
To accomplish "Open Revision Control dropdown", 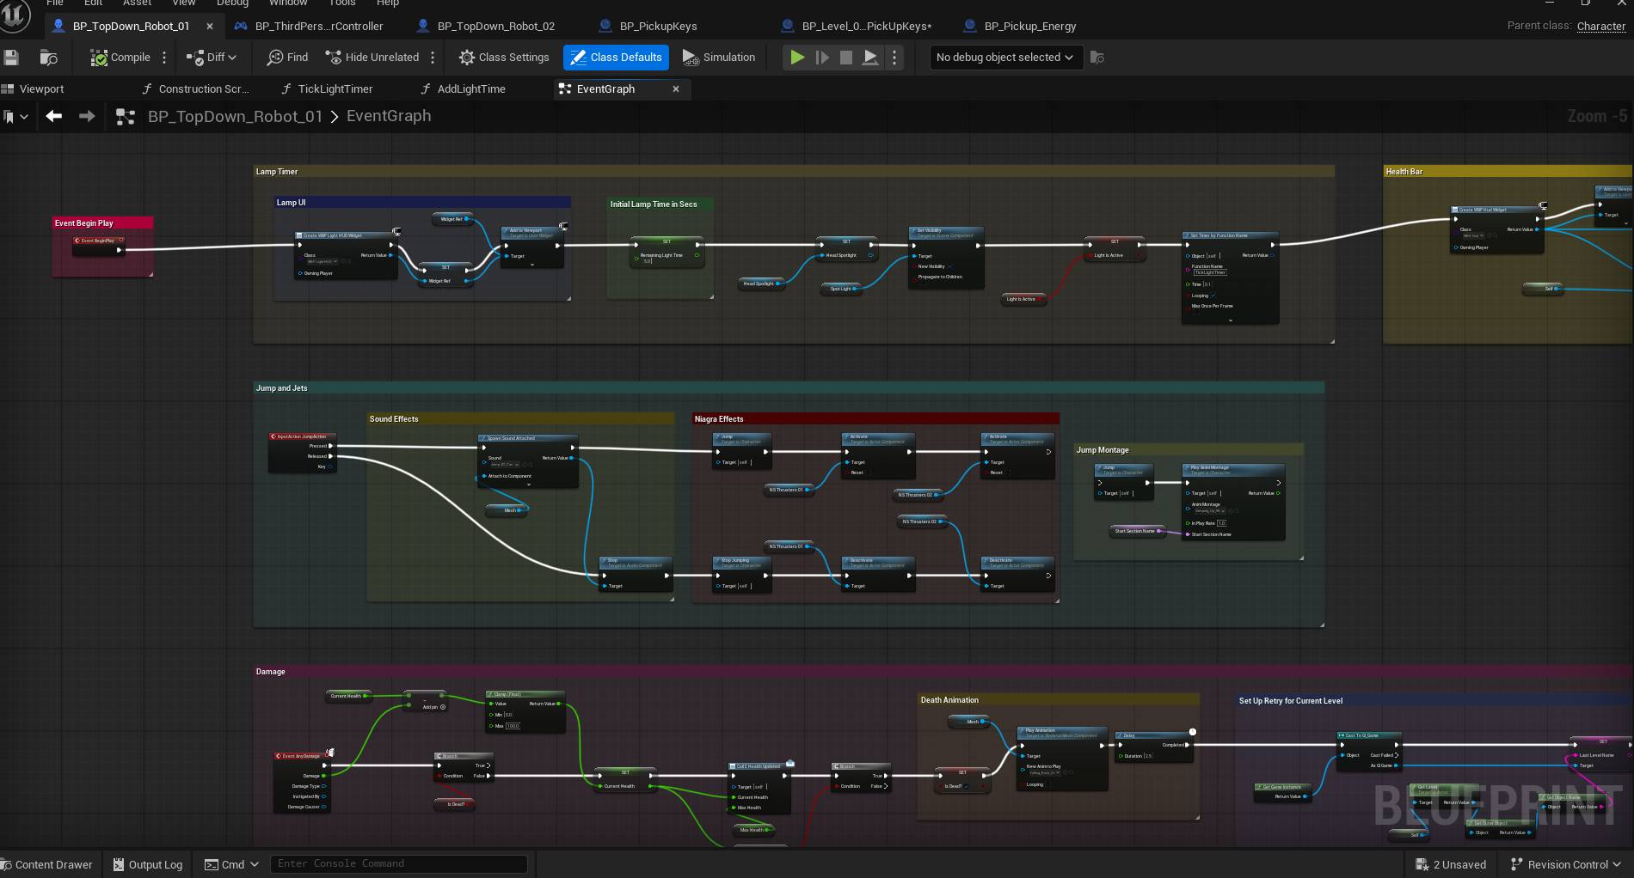I will click(1617, 864).
